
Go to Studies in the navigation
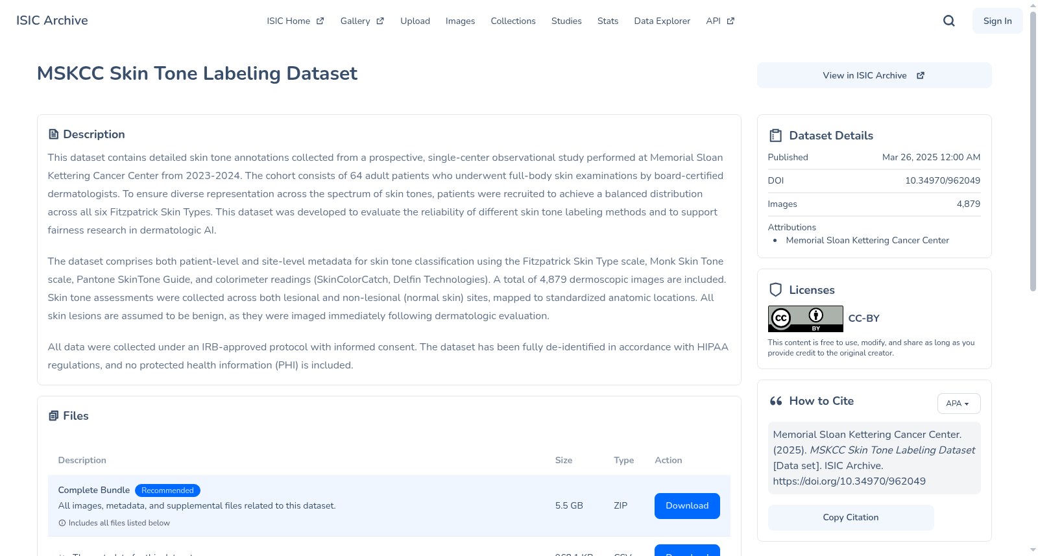tap(566, 21)
